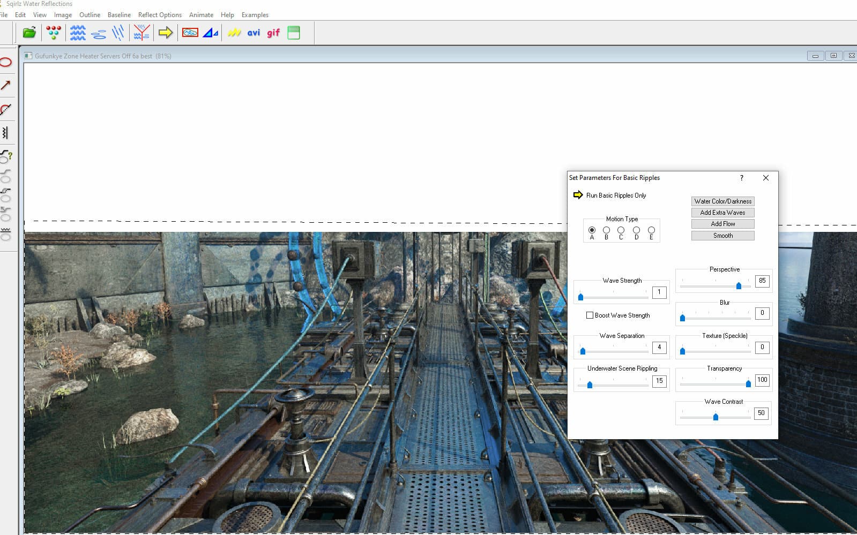Open the Outline menu
This screenshot has width=857, height=535.
coord(90,15)
